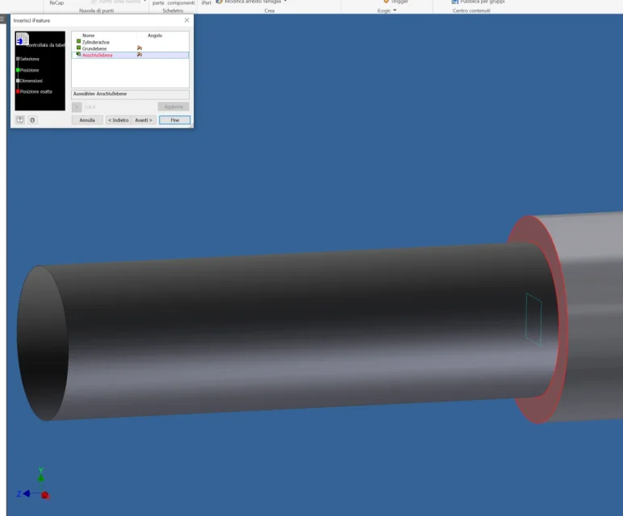Click the Seleziona step in wizard tree
623x516 pixels.
[28, 59]
